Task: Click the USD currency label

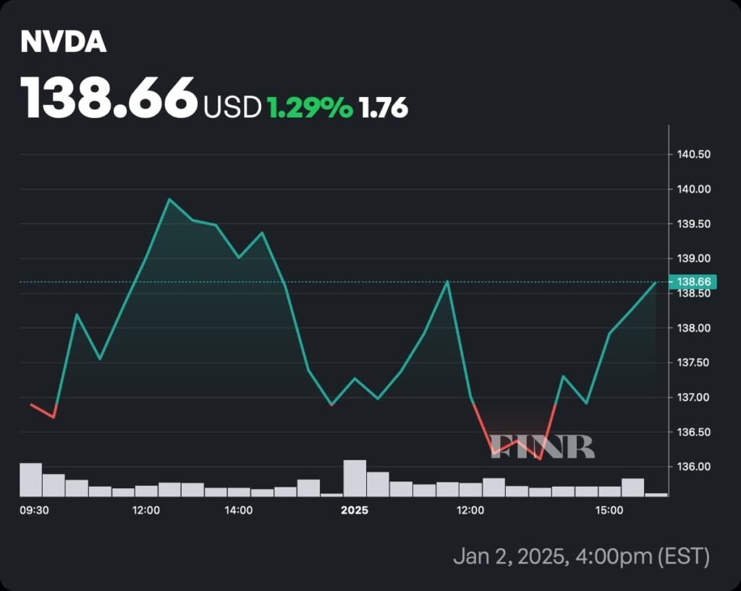Action: point(232,108)
